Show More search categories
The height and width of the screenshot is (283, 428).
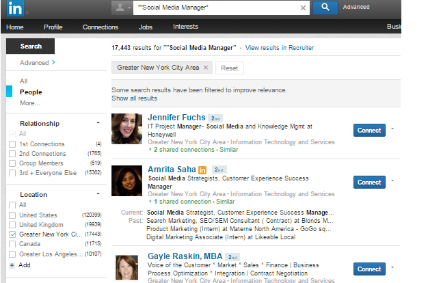coord(30,103)
